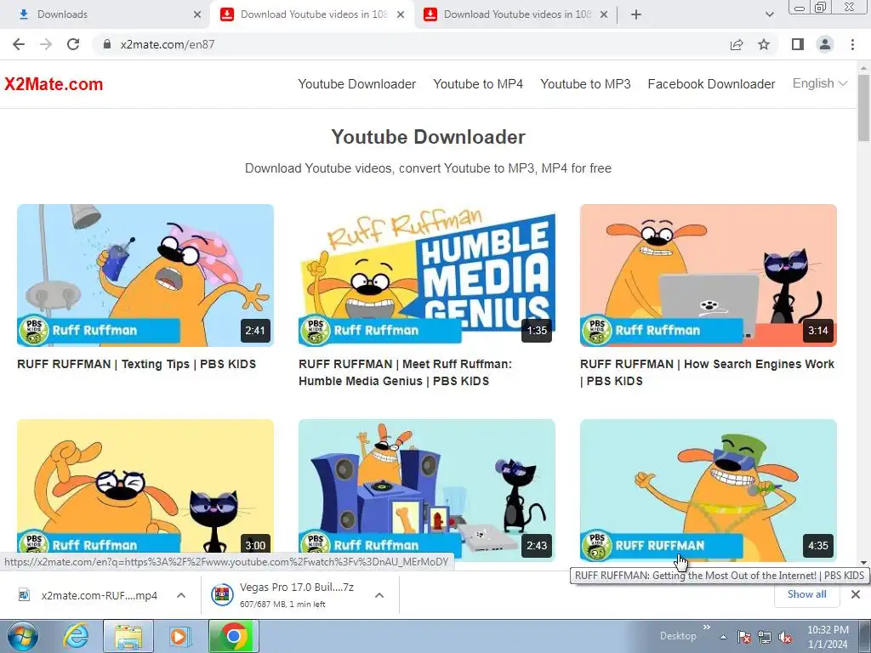
Task: Expand options for x2mate mp4 download
Action: pos(181,595)
